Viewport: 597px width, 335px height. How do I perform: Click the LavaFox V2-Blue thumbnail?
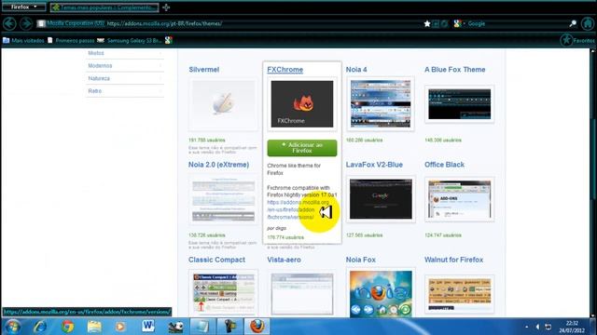click(381, 199)
